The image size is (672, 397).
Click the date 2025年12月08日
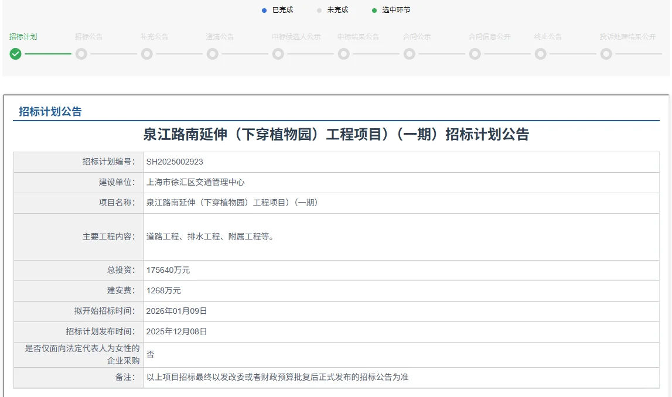click(x=176, y=332)
